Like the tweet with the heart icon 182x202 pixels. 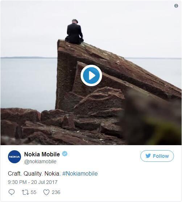coord(46,192)
